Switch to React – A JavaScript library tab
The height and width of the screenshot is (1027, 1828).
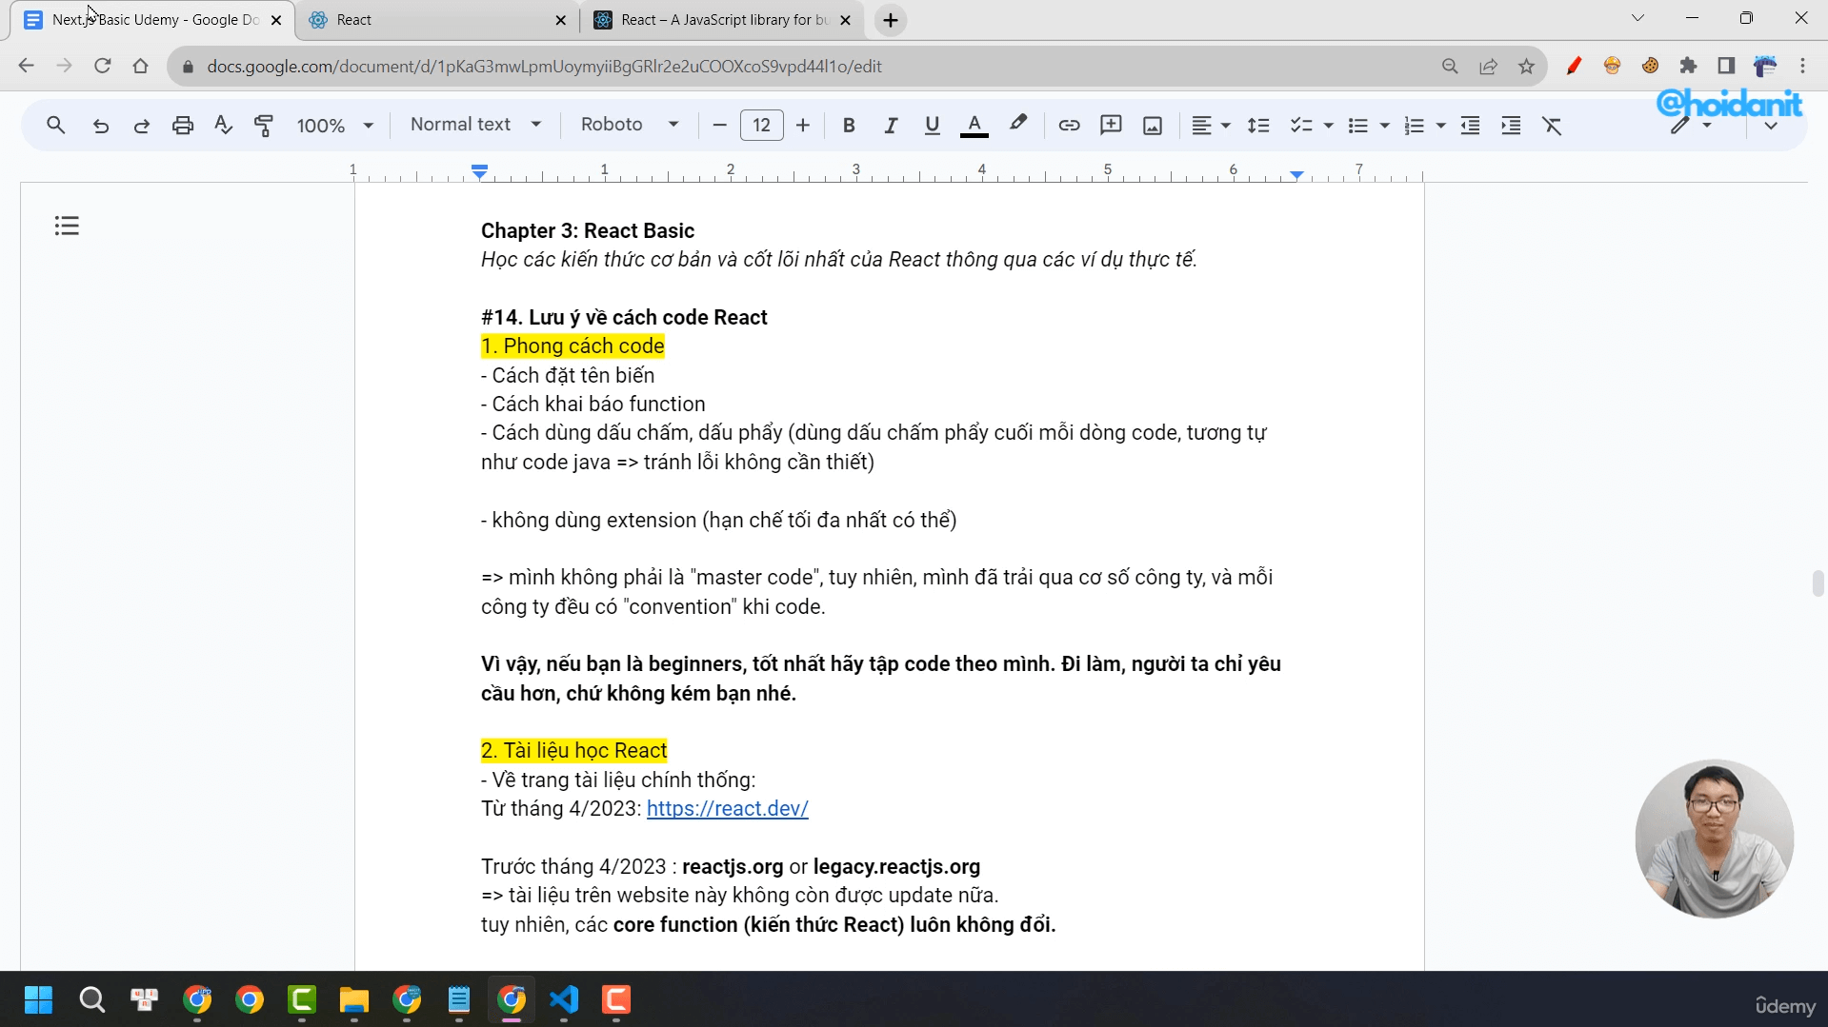pyautogui.click(x=722, y=20)
